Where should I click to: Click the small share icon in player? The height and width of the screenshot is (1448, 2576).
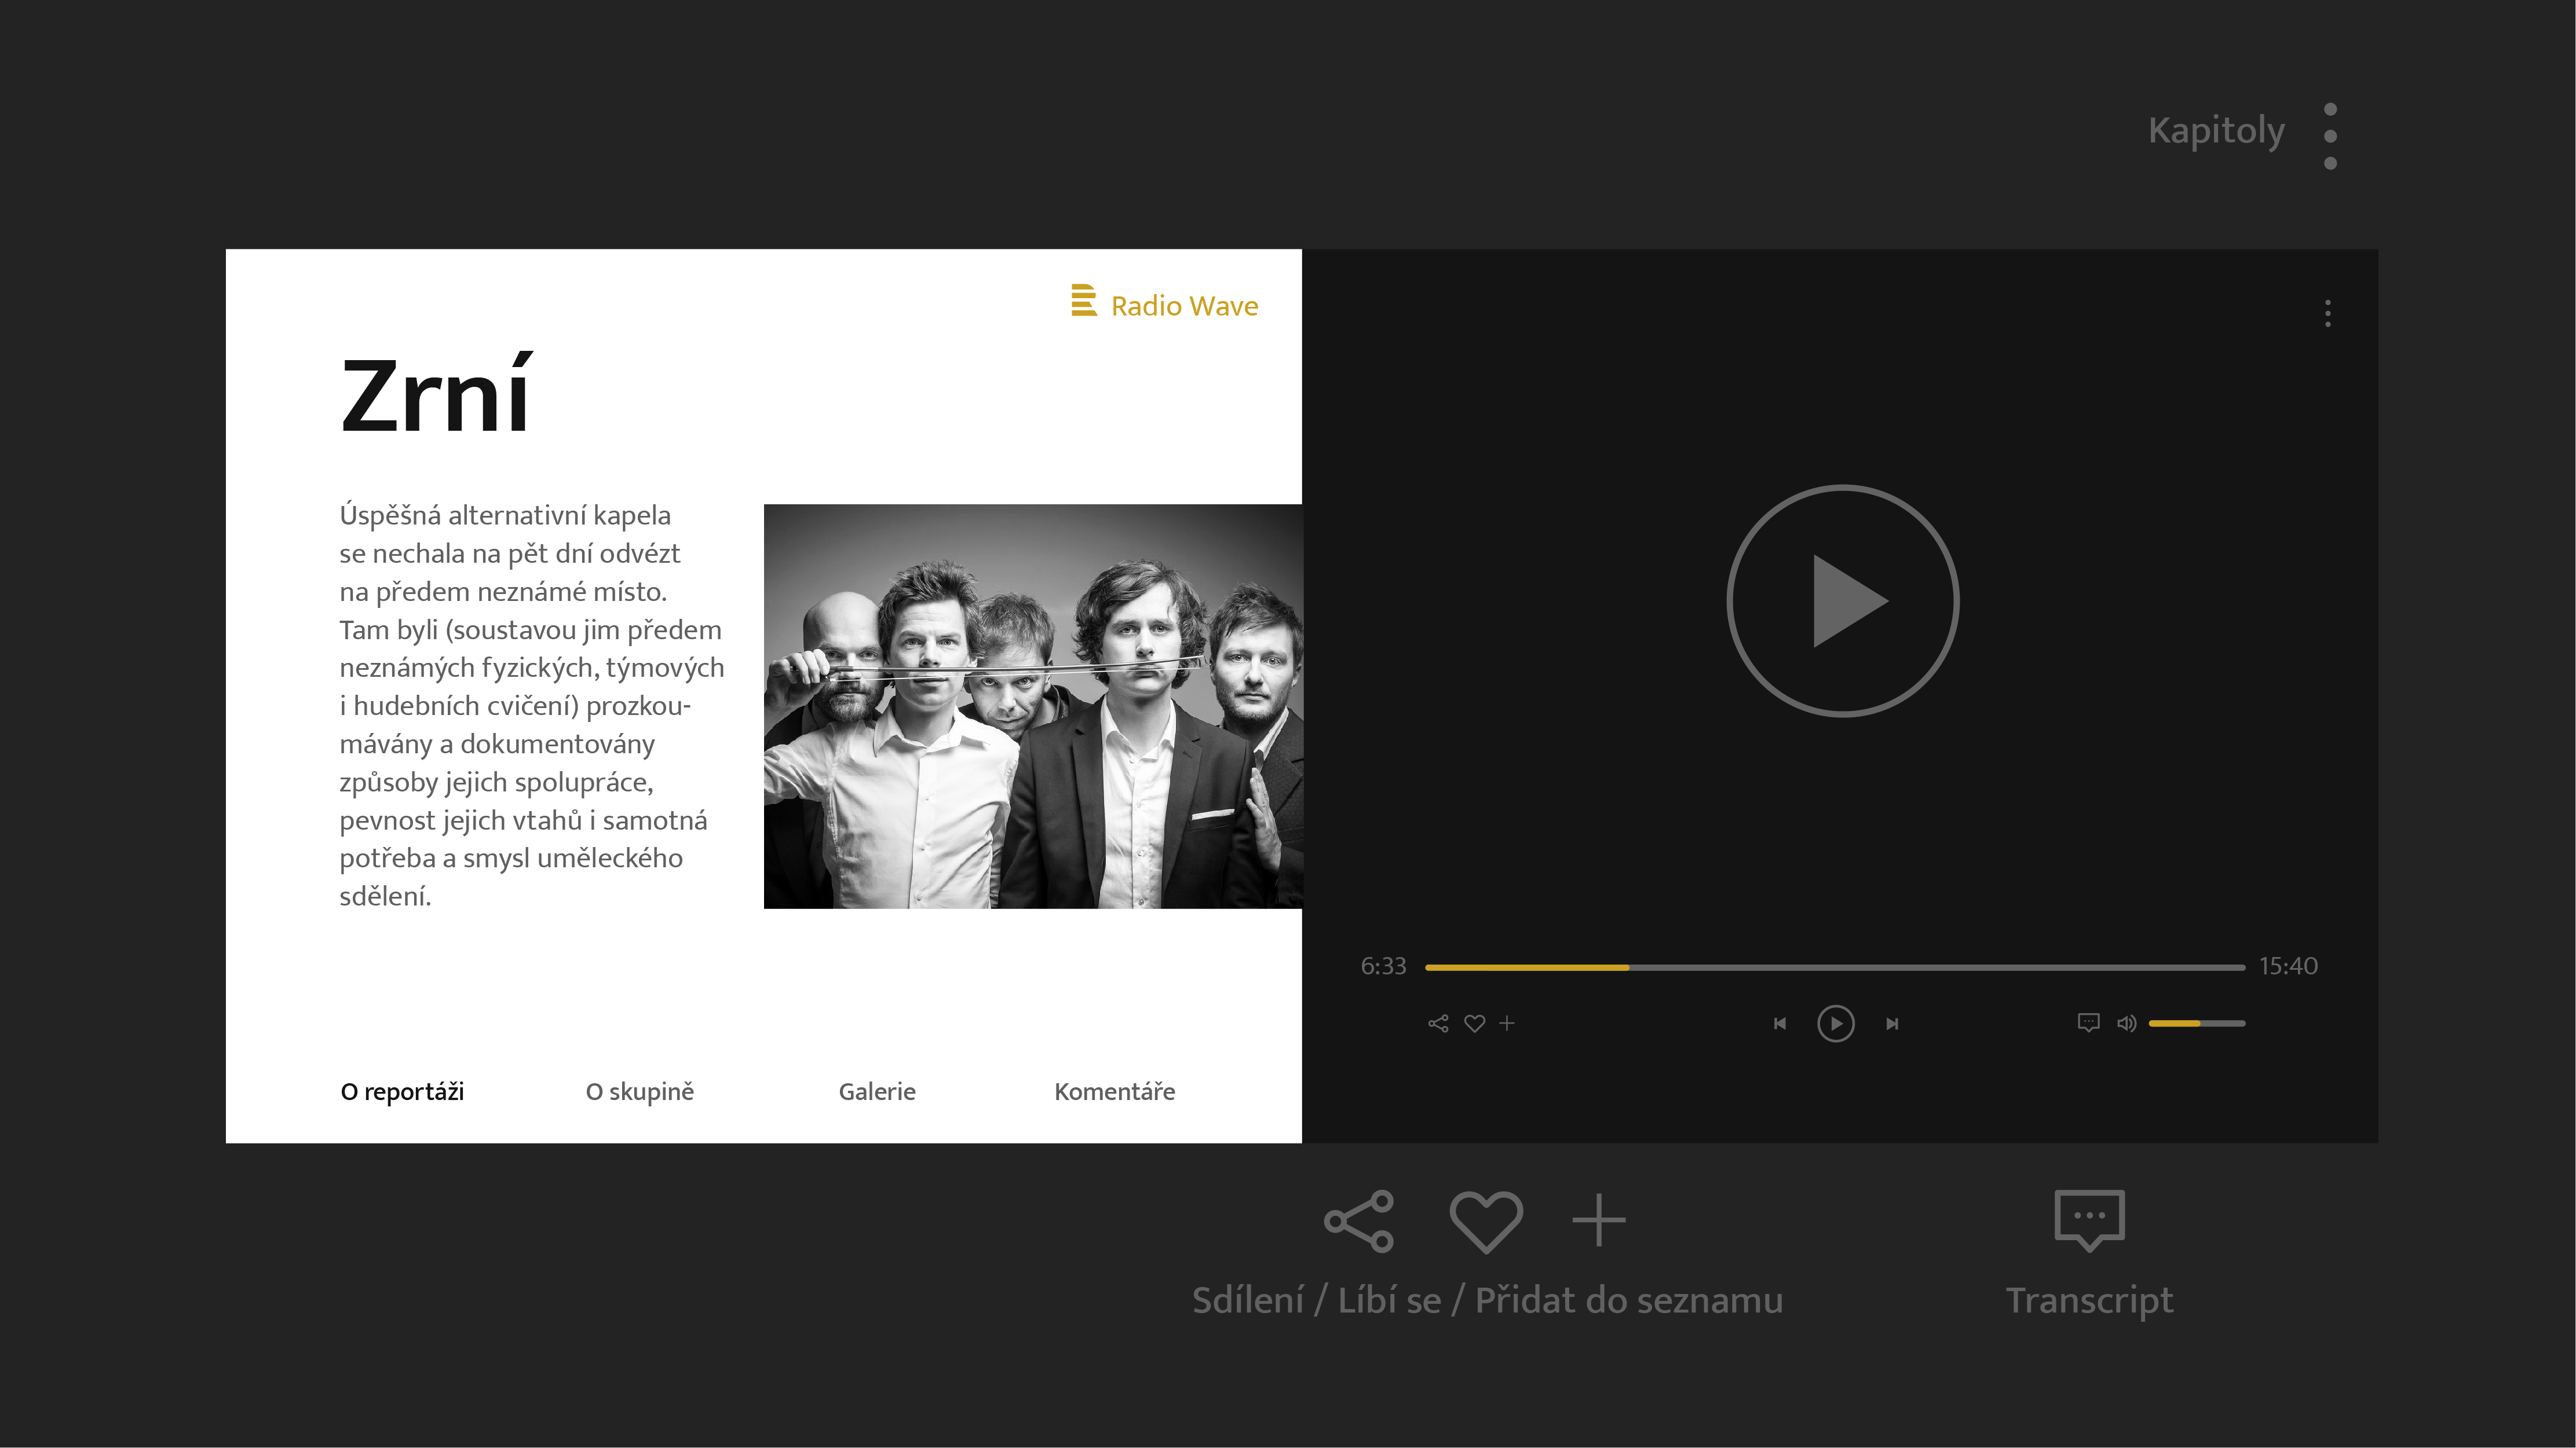point(1438,1023)
